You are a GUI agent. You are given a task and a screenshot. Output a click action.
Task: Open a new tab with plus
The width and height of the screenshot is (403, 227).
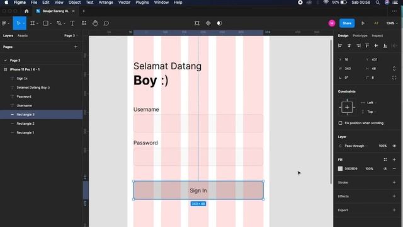click(84, 11)
